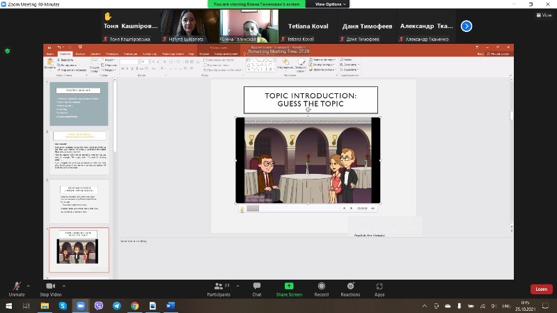
Task: Select the Guess the Topic slide thumbnail
Action: pos(78,250)
